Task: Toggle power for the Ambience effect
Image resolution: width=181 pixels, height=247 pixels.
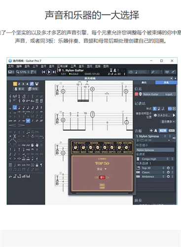Action: pos(168,176)
